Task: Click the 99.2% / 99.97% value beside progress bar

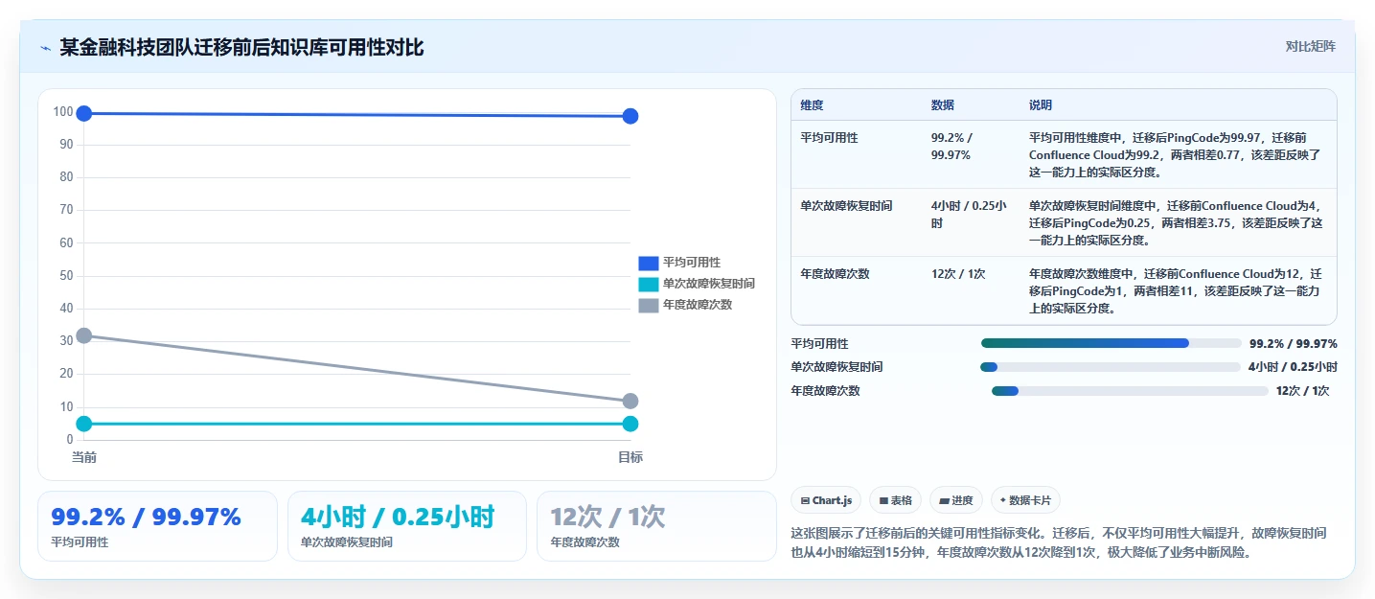Action: pos(1294,343)
